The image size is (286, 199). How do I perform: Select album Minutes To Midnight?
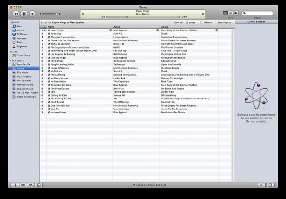[x=172, y=78]
